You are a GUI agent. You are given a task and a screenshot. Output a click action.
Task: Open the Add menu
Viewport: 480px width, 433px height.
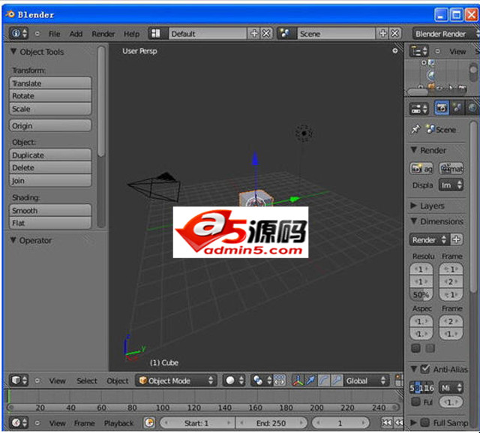[76, 34]
